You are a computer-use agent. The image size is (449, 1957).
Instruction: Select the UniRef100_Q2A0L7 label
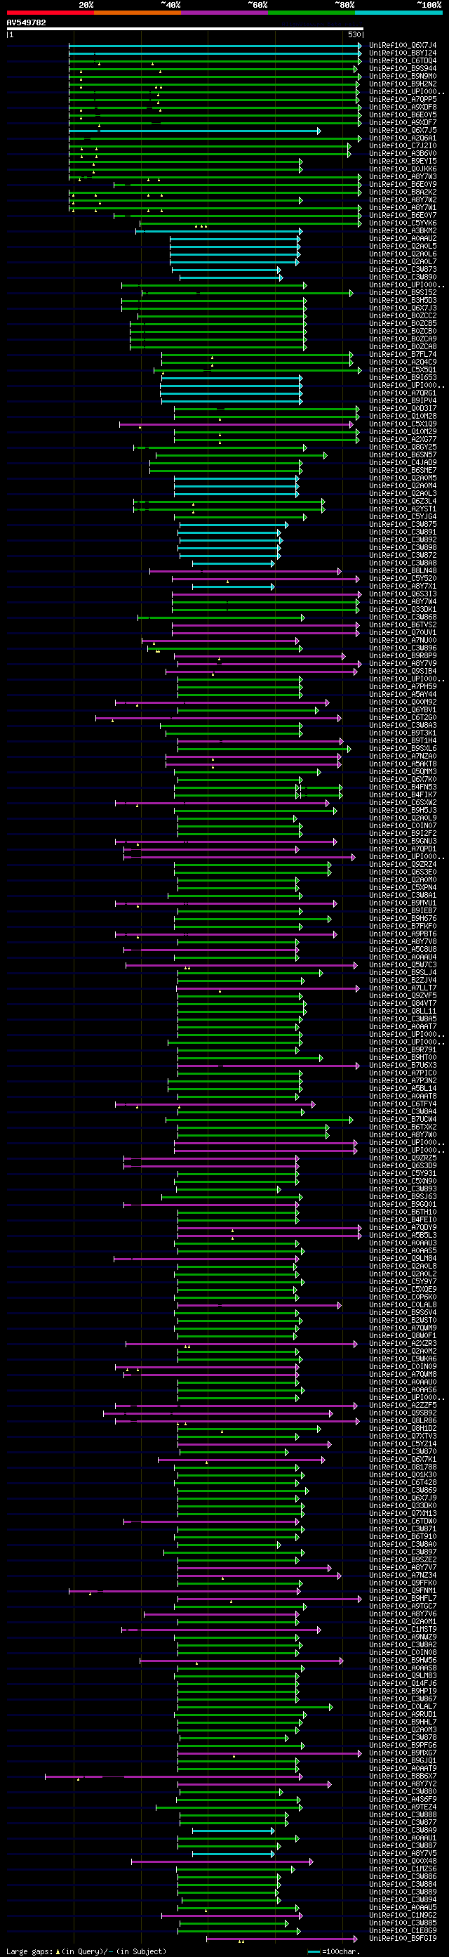[x=403, y=262]
